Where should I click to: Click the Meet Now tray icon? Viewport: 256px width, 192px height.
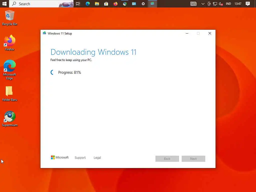[209, 4]
